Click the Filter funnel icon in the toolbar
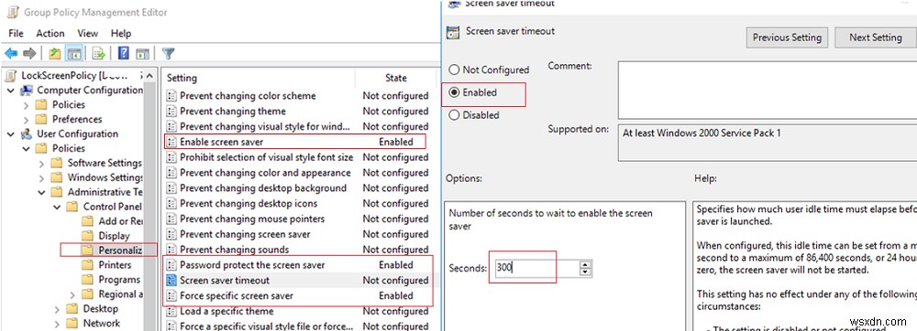This screenshot has width=917, height=331. 168,54
